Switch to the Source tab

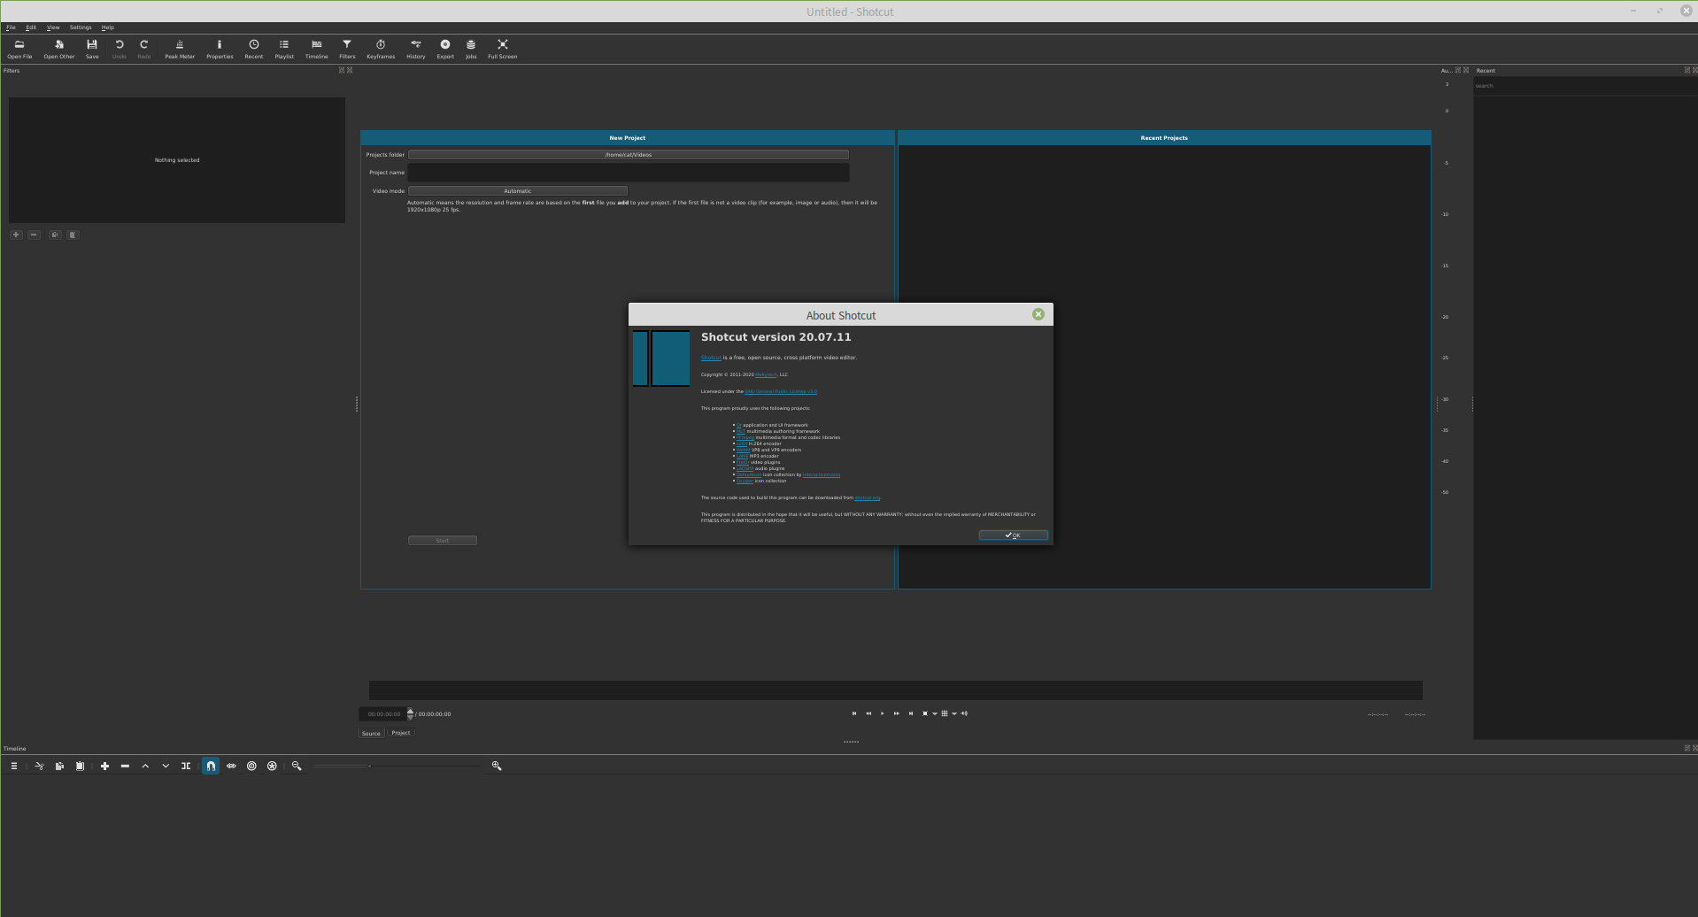[370, 733]
